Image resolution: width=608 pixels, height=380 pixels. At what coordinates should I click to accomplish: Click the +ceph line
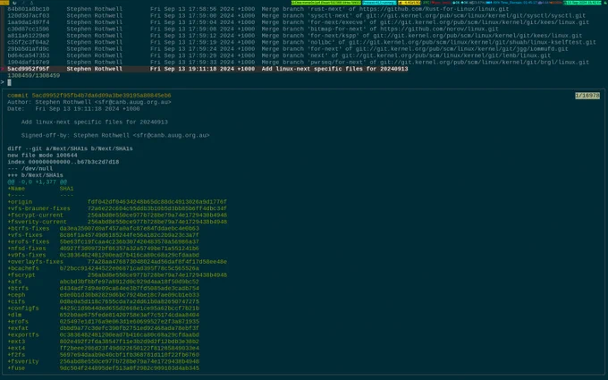pyautogui.click(x=103, y=295)
